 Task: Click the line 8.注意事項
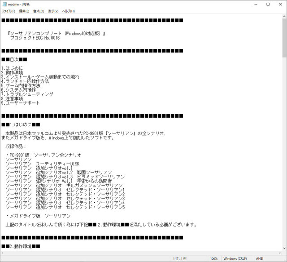pos(12,99)
